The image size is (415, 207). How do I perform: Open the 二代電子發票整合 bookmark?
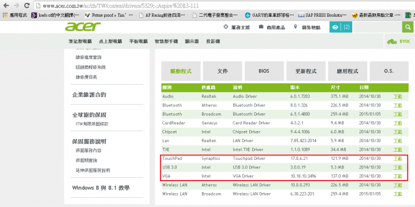tap(215, 16)
